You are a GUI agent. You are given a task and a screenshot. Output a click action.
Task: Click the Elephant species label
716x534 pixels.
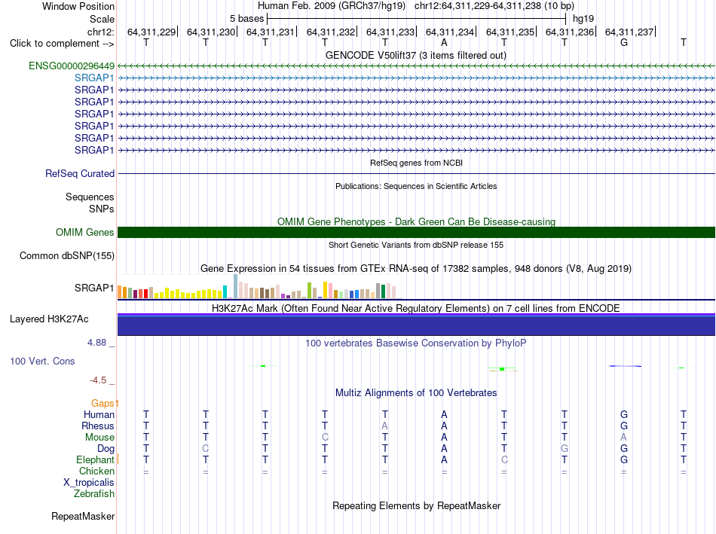[95, 459]
